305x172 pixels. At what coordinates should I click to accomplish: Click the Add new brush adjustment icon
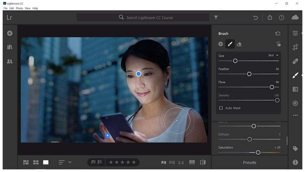(x=221, y=44)
